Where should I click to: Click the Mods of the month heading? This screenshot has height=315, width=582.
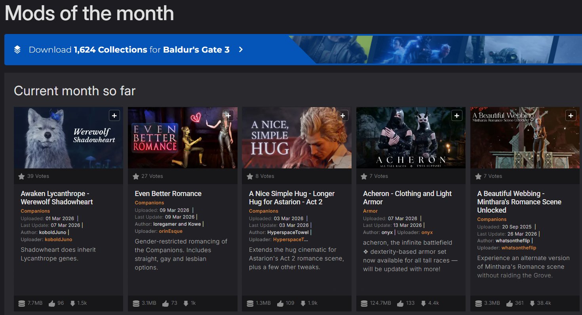pyautogui.click(x=89, y=13)
